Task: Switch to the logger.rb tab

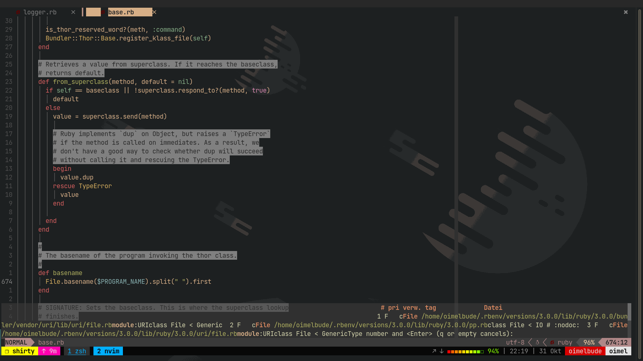Action: pos(40,12)
